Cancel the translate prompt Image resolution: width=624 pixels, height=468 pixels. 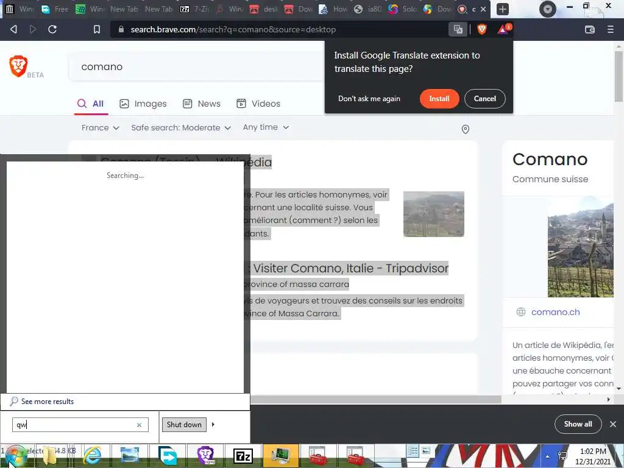pos(484,99)
